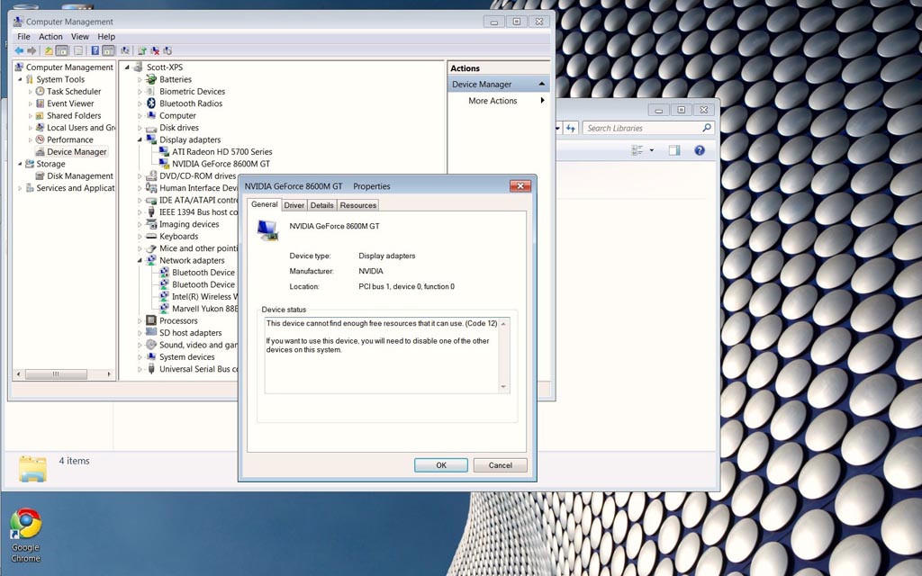Click Cancel in the NVIDIA Properties dialog
This screenshot has height=576, width=922.
pos(501,465)
